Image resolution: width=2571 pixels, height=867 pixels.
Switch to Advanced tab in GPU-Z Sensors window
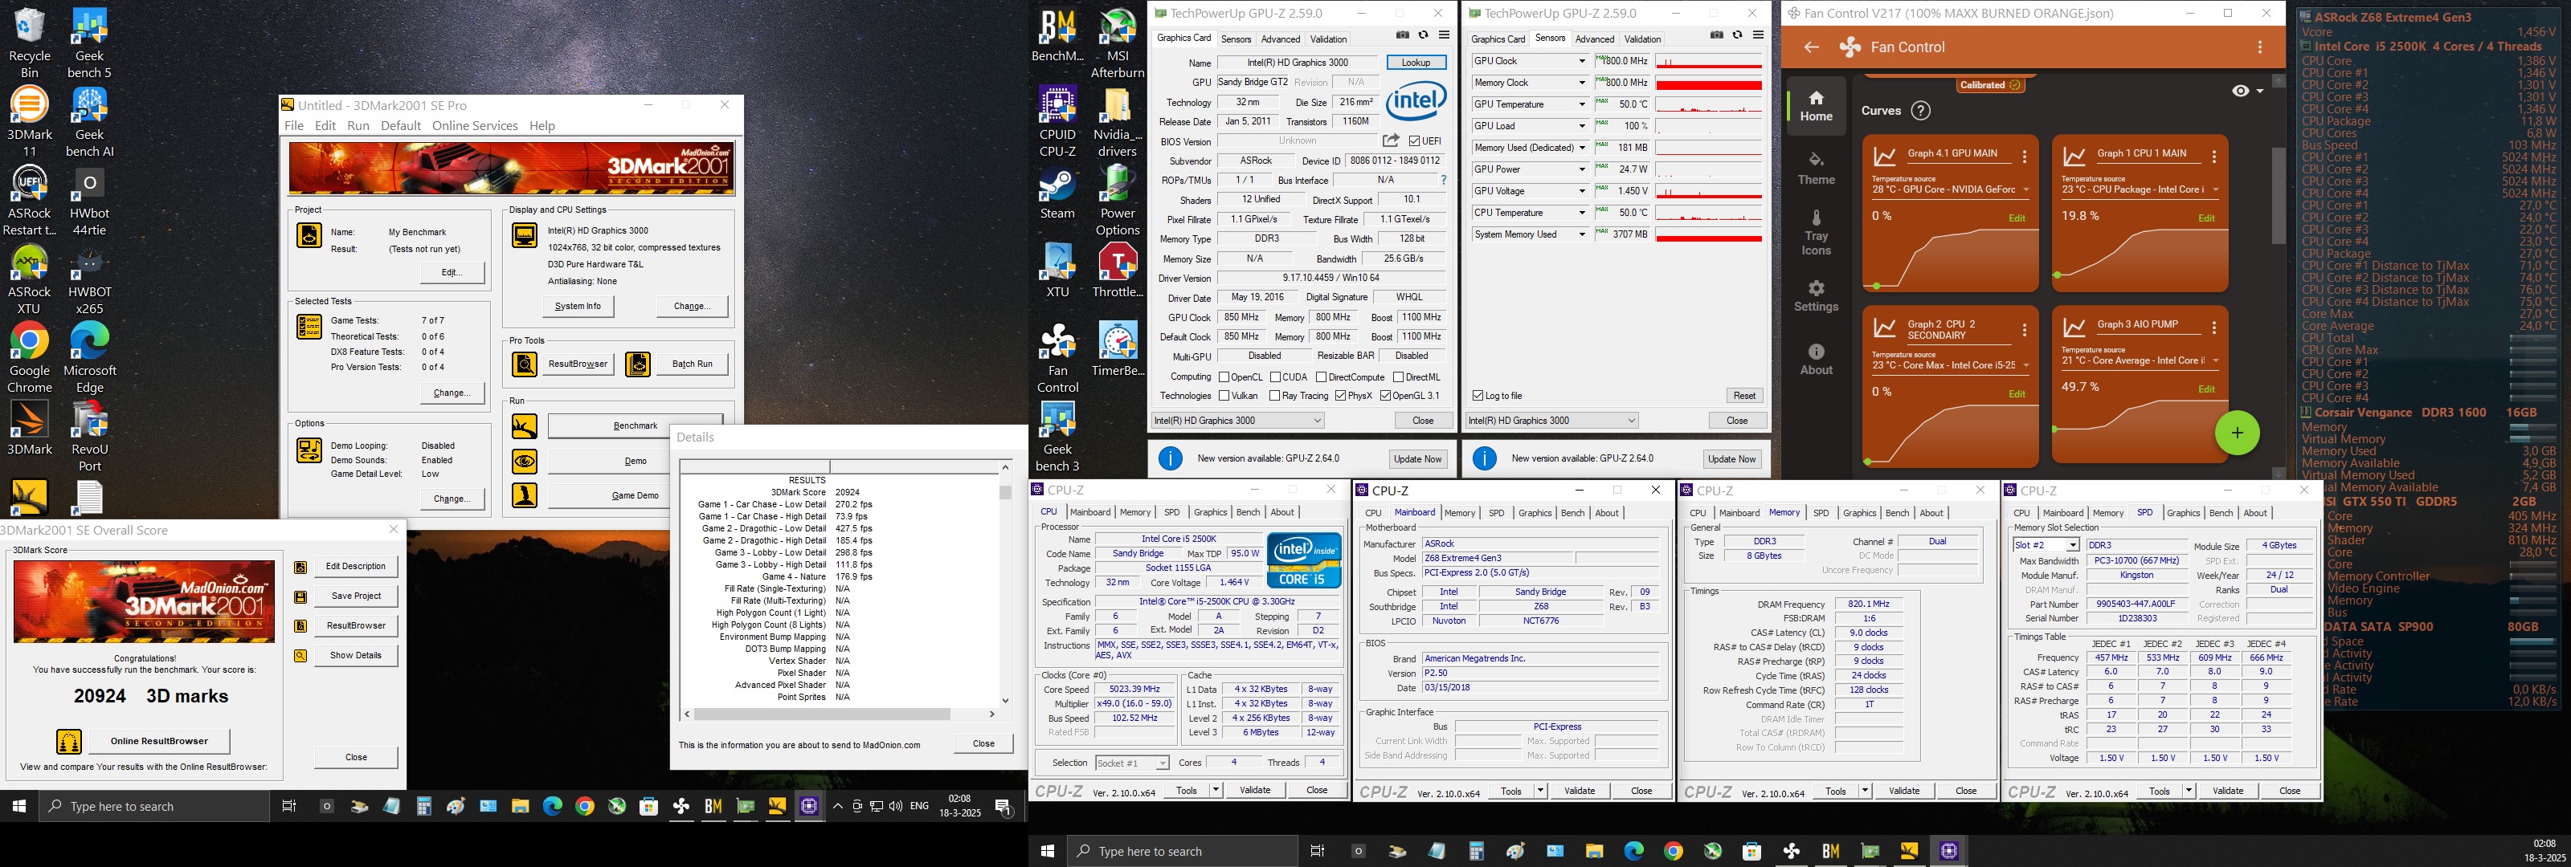click(1594, 39)
